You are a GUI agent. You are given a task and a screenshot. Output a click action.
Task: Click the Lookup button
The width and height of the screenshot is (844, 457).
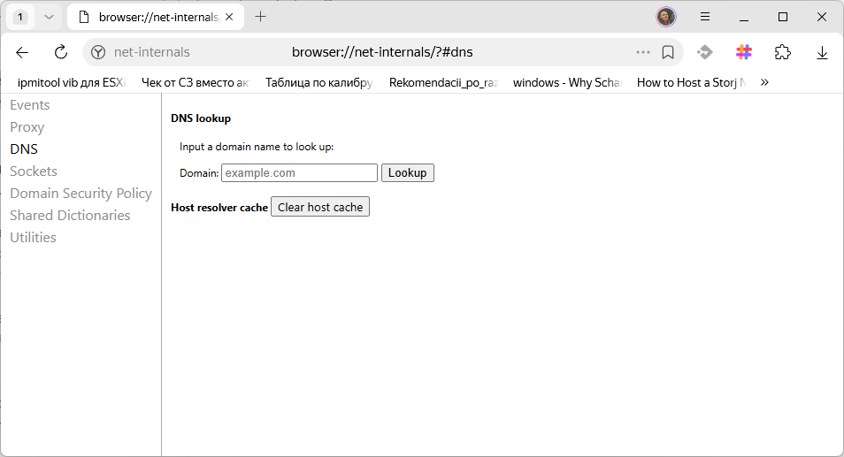tap(408, 172)
